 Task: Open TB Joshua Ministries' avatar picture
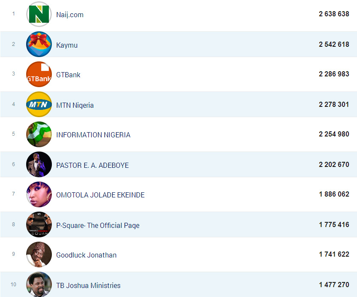[39, 285]
